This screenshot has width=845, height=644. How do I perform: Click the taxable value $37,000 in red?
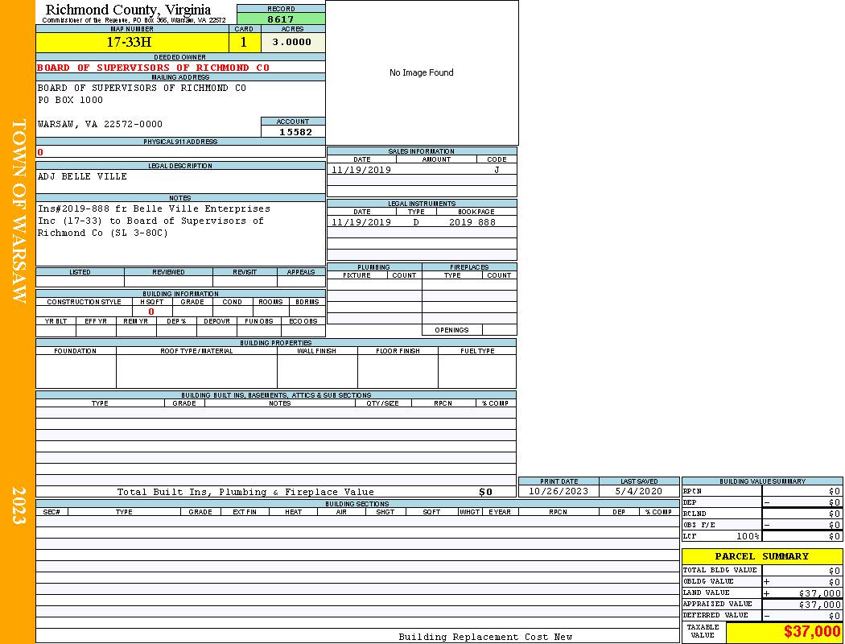(x=812, y=632)
